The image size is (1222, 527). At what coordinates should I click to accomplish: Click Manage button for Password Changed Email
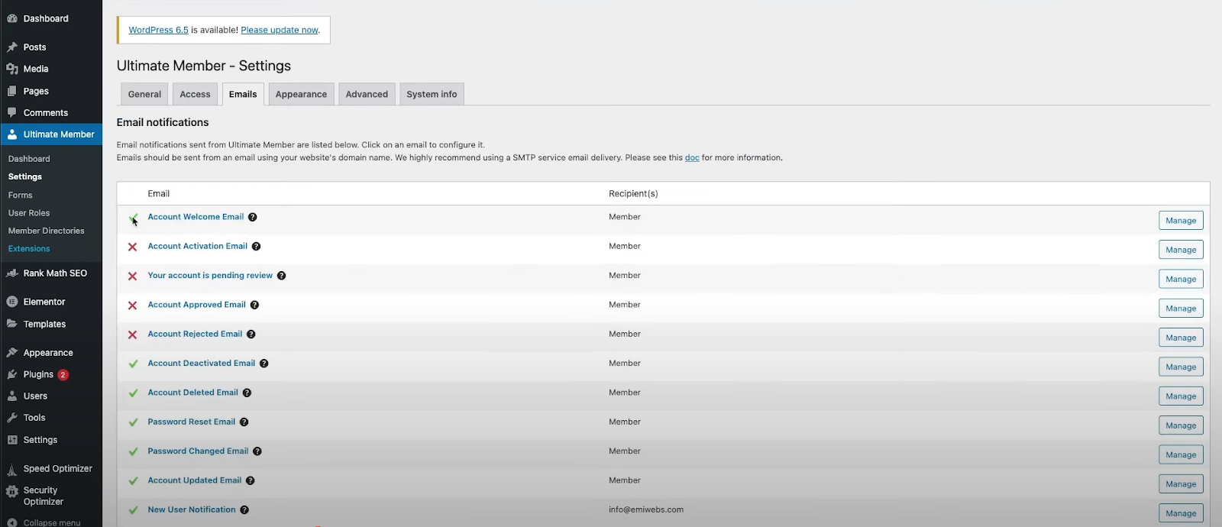pyautogui.click(x=1180, y=454)
